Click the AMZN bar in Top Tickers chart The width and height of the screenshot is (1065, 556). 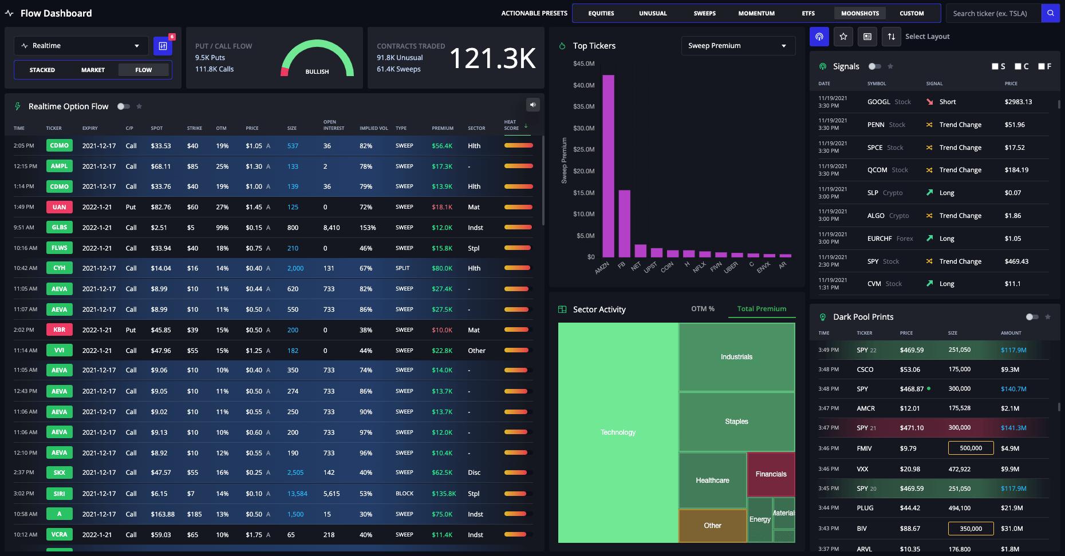[608, 166]
